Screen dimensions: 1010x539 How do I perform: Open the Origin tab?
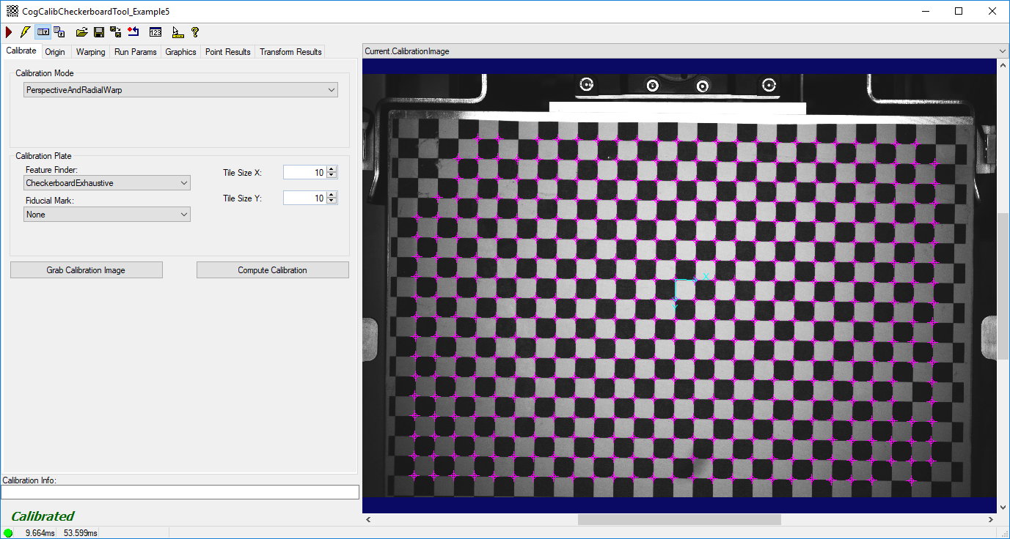pyautogui.click(x=55, y=52)
